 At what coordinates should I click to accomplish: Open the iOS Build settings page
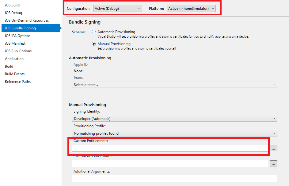click(x=12, y=5)
